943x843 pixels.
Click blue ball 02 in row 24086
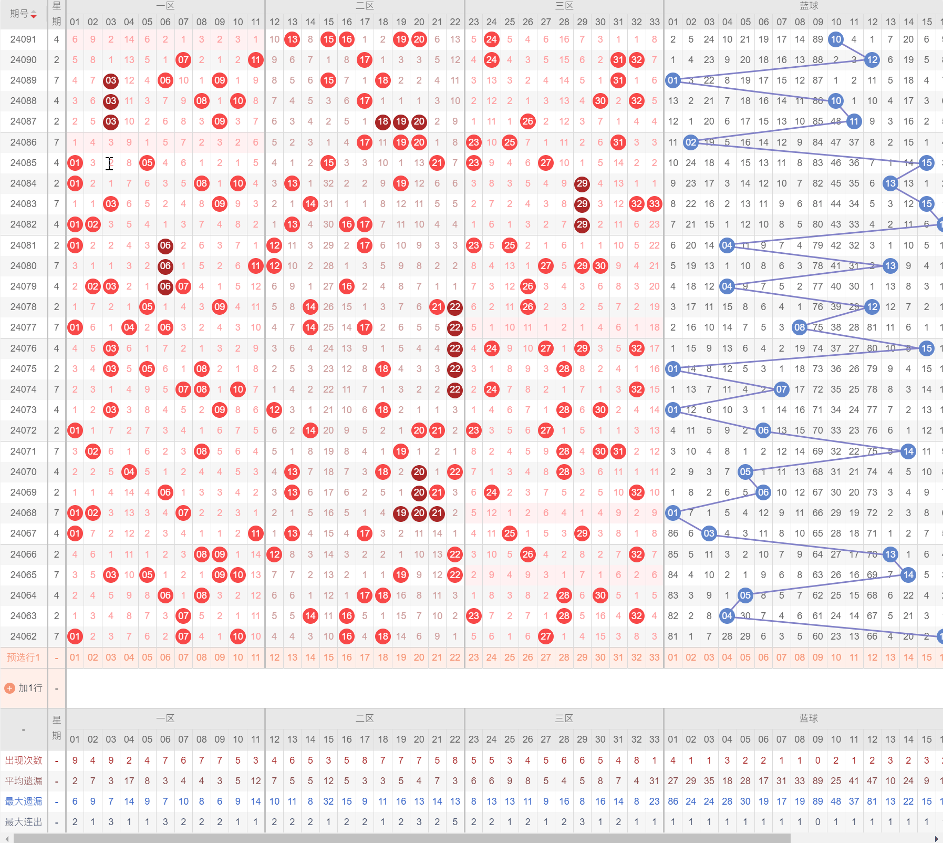click(x=691, y=142)
